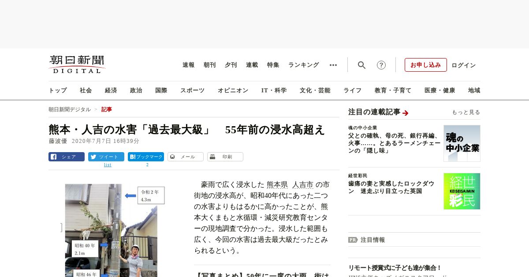Screen dimensions: 529x277
Task: Open the 人吉市 keyword link
Action: pos(303,185)
